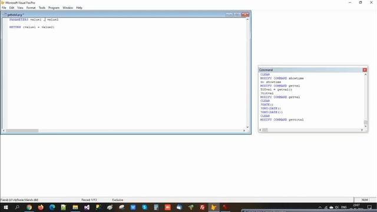Open the Format menu
The image size is (377, 212).
point(31,8)
